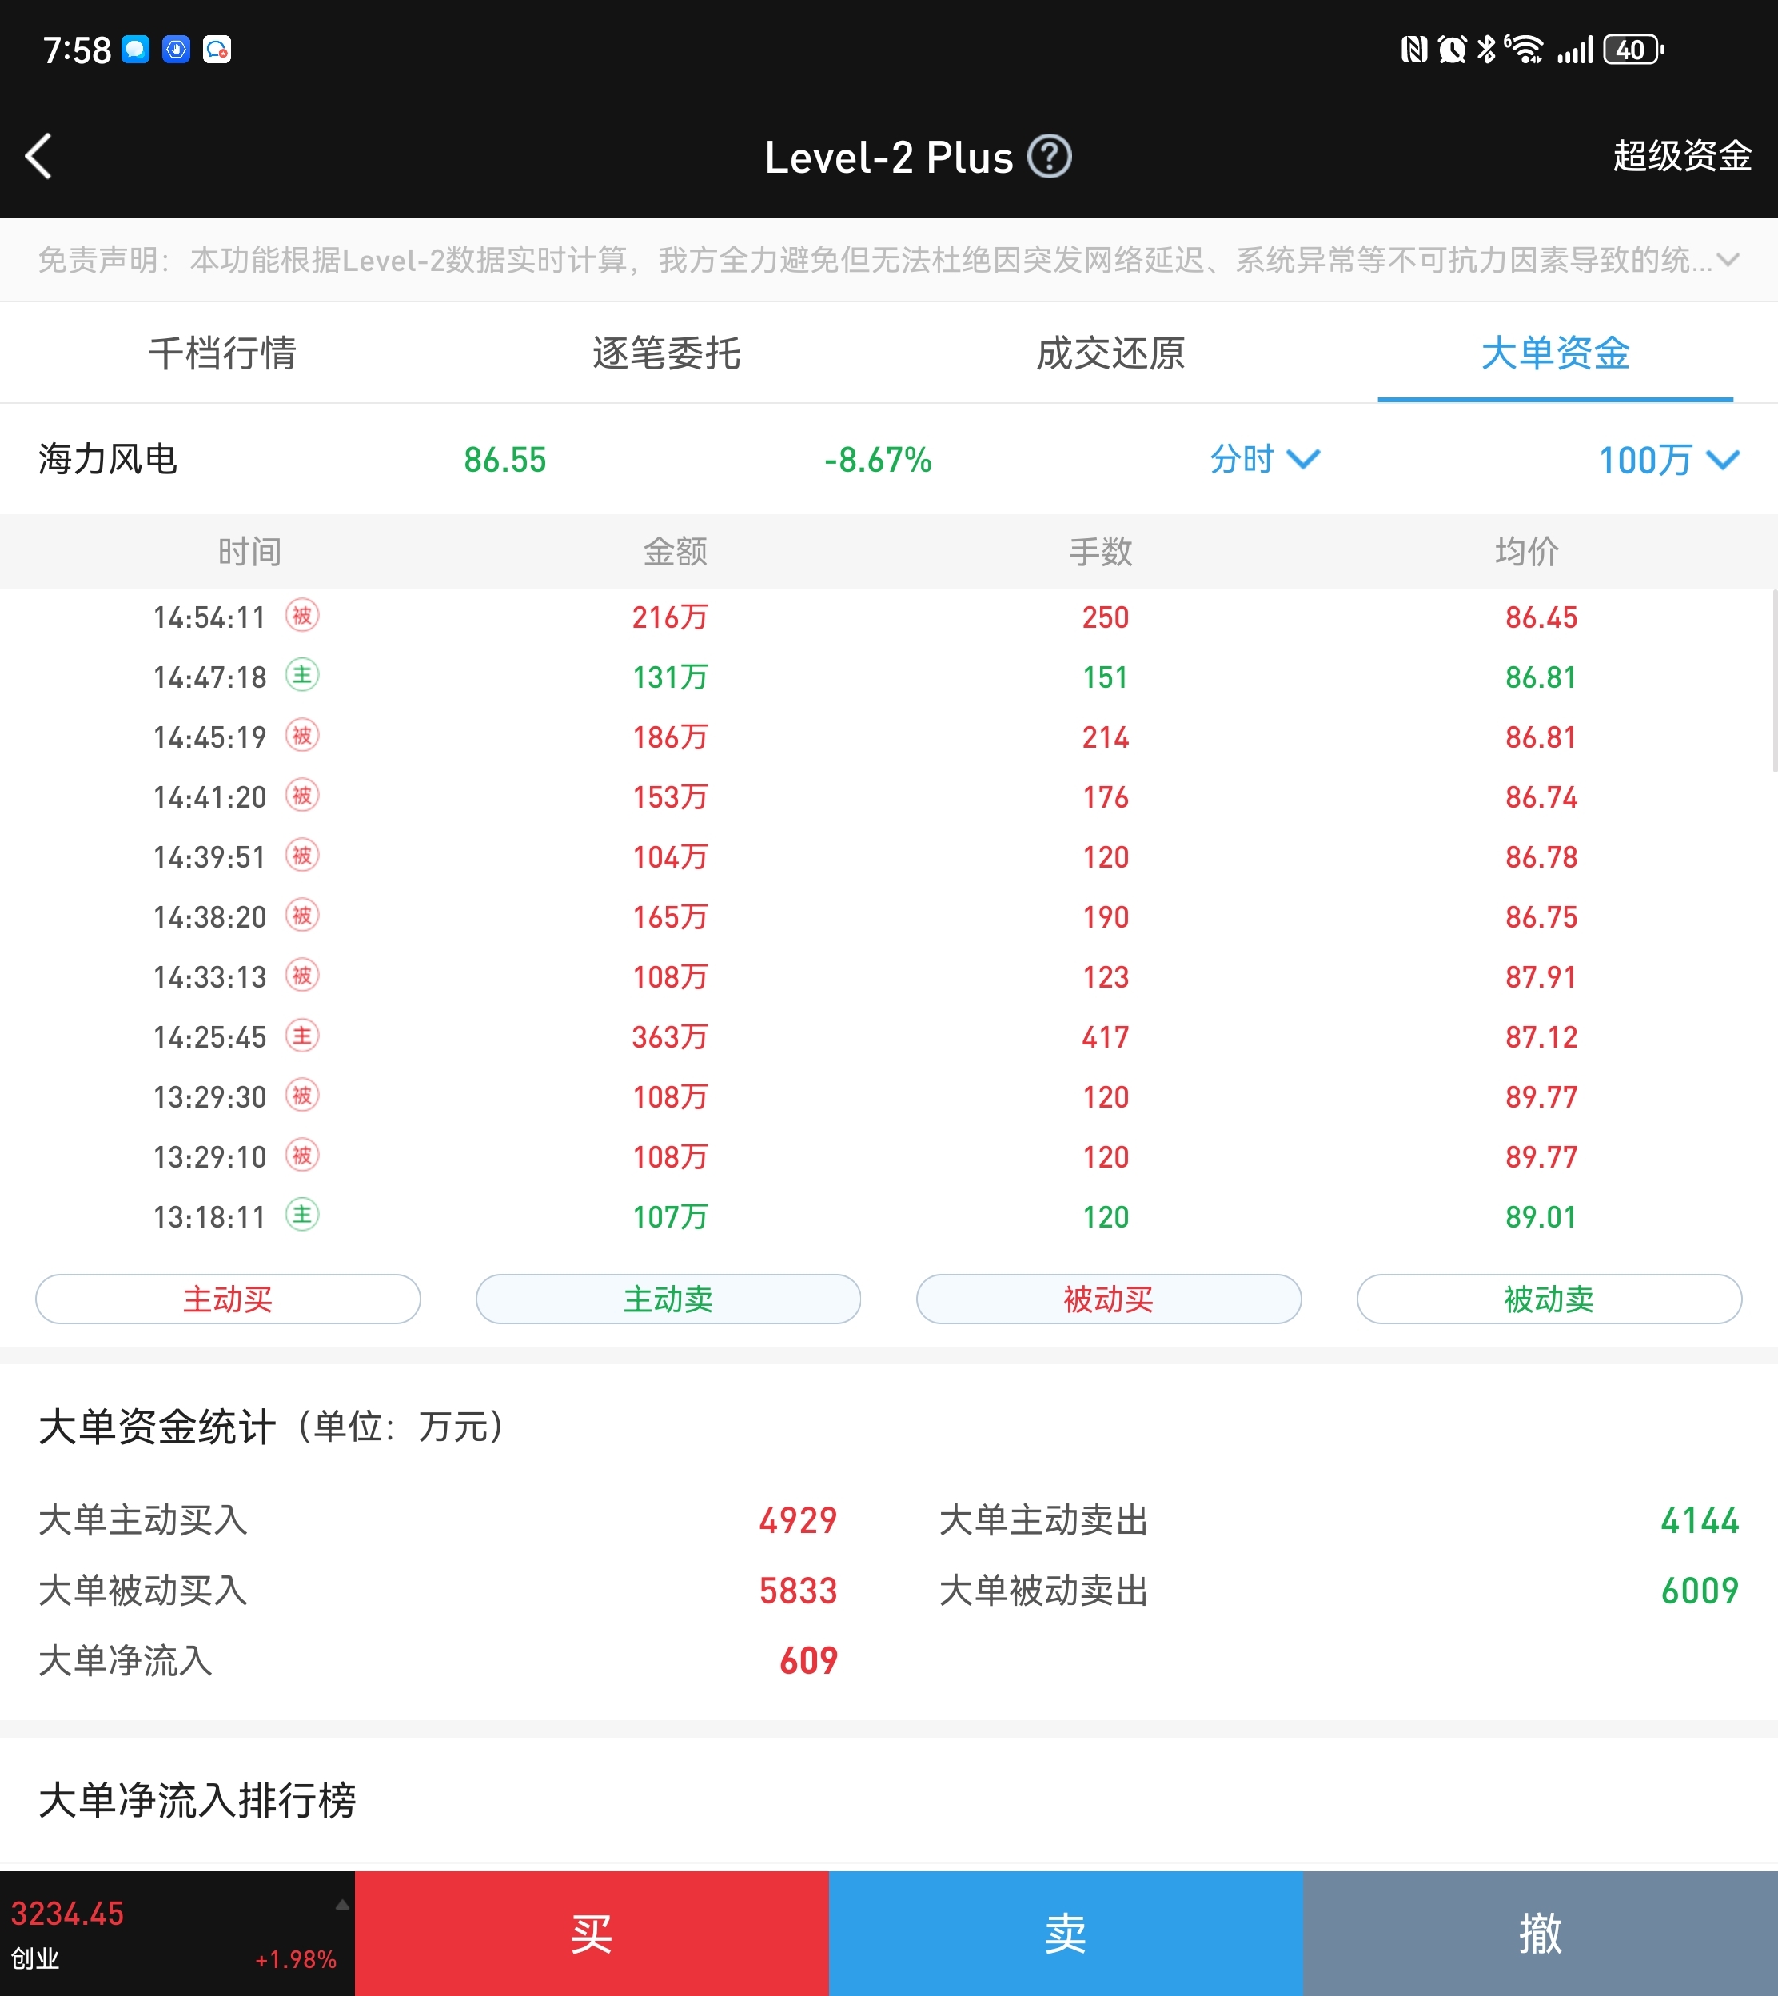Open the Level-2 Plus help question icon
This screenshot has height=1996, width=1778.
coord(1050,156)
